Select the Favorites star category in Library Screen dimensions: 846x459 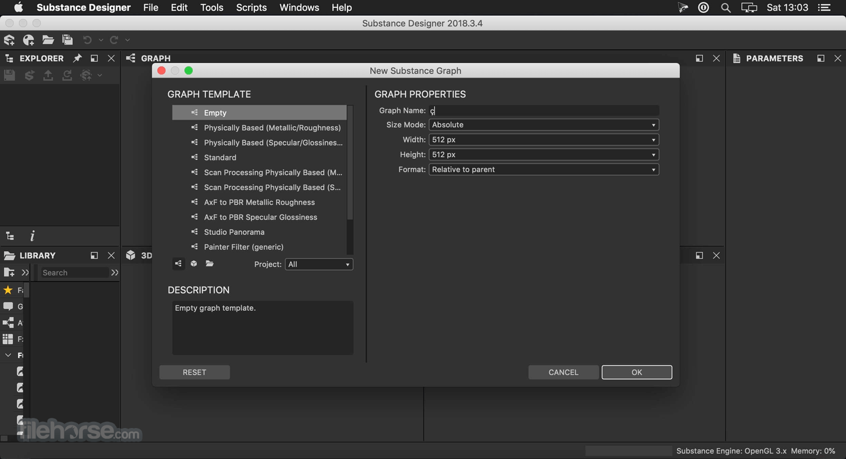8,290
